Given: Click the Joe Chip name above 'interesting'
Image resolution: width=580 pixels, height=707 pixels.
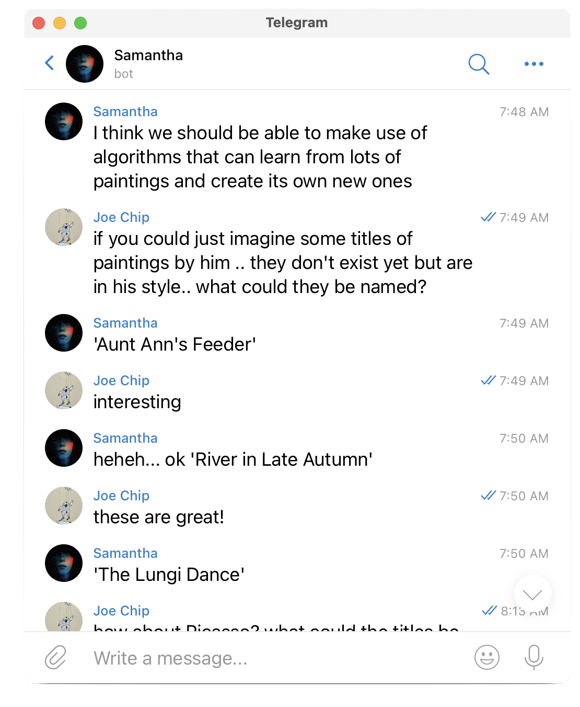Looking at the screenshot, I should pyautogui.click(x=121, y=380).
